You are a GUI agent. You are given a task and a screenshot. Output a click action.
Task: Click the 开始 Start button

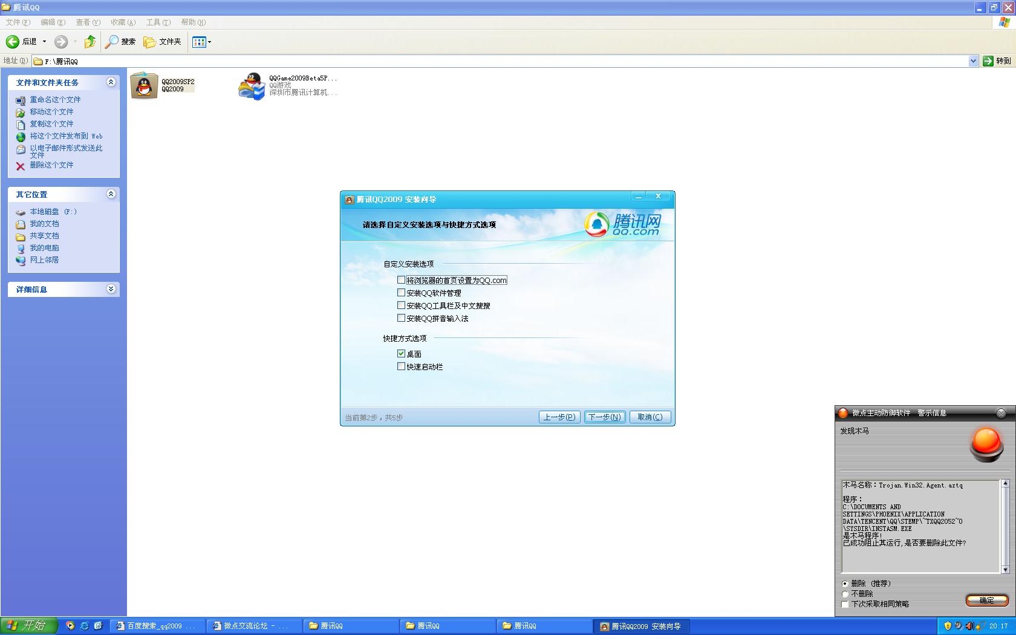click(x=29, y=626)
